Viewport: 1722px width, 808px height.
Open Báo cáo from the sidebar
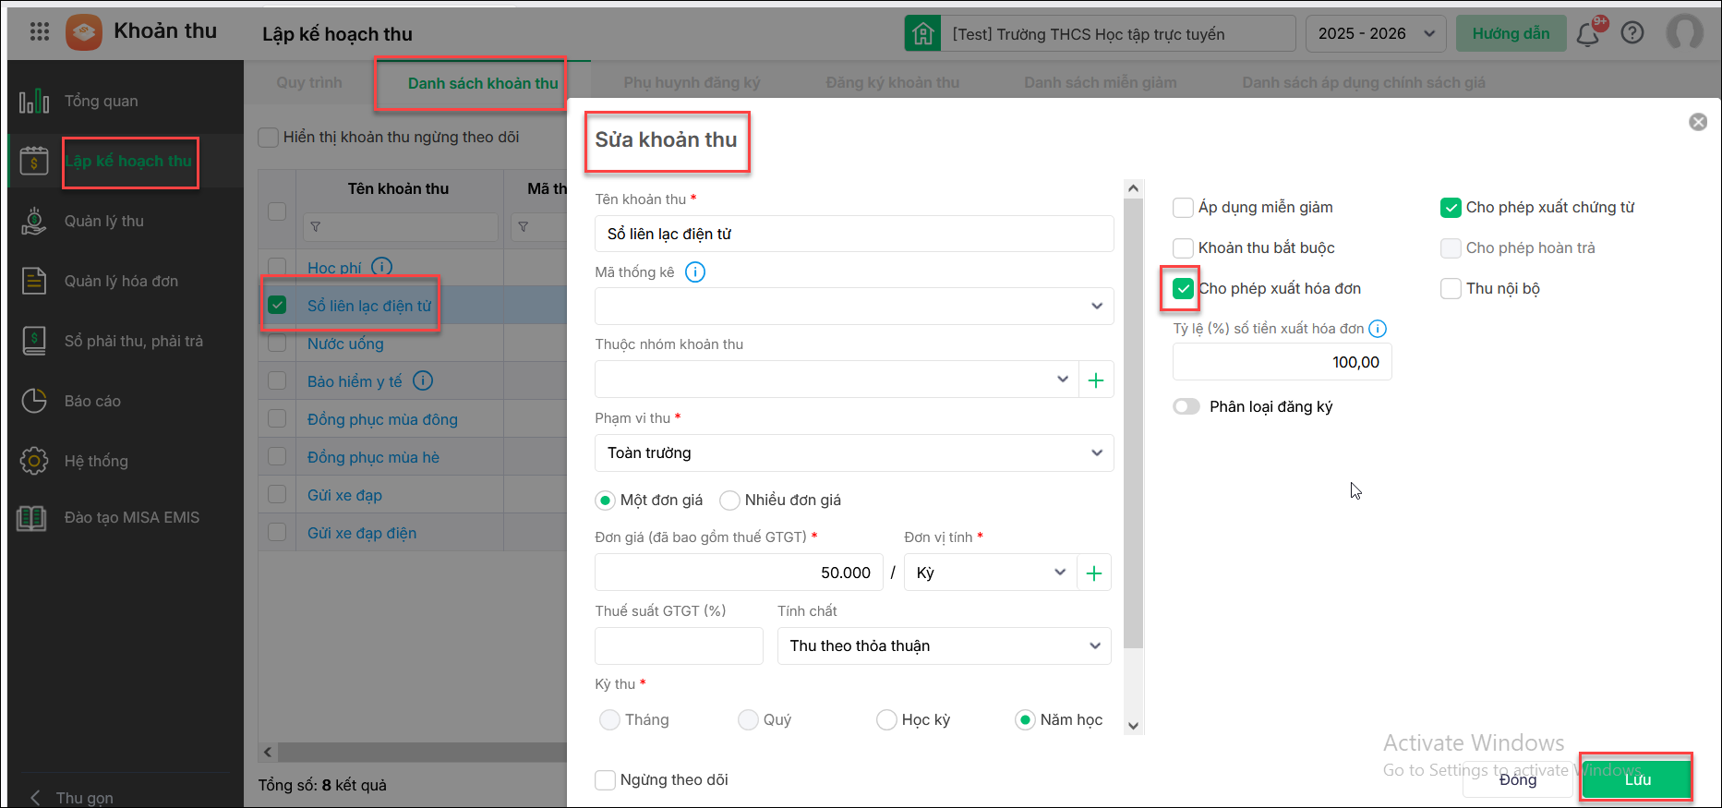(92, 401)
